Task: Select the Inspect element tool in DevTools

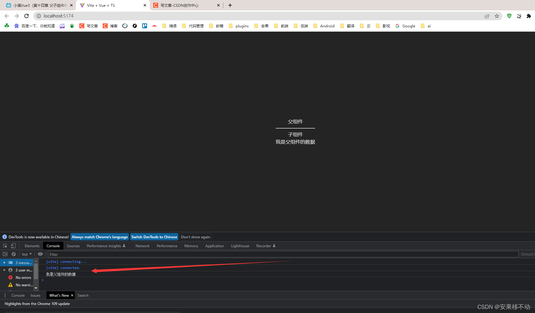Action: pos(5,246)
